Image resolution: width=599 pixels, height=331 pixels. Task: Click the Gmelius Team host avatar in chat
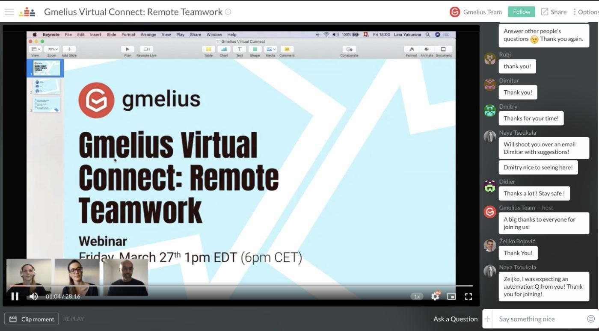point(490,212)
